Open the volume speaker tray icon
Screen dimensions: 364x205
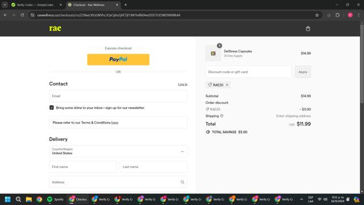point(325,199)
